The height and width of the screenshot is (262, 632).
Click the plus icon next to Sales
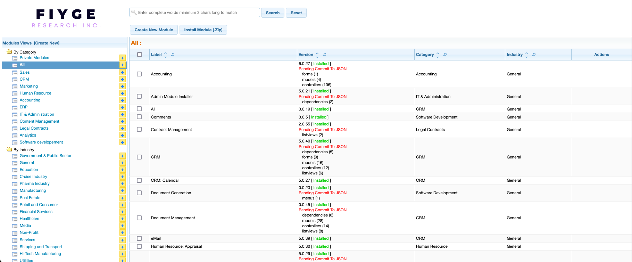click(x=122, y=72)
